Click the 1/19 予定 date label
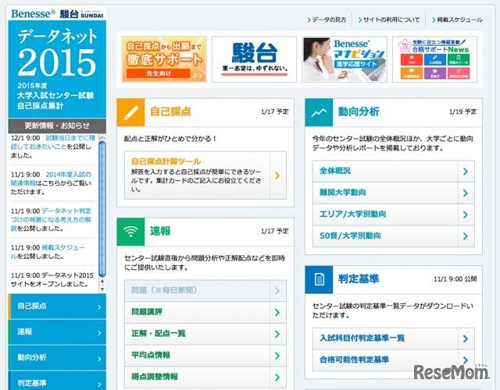 (462, 112)
